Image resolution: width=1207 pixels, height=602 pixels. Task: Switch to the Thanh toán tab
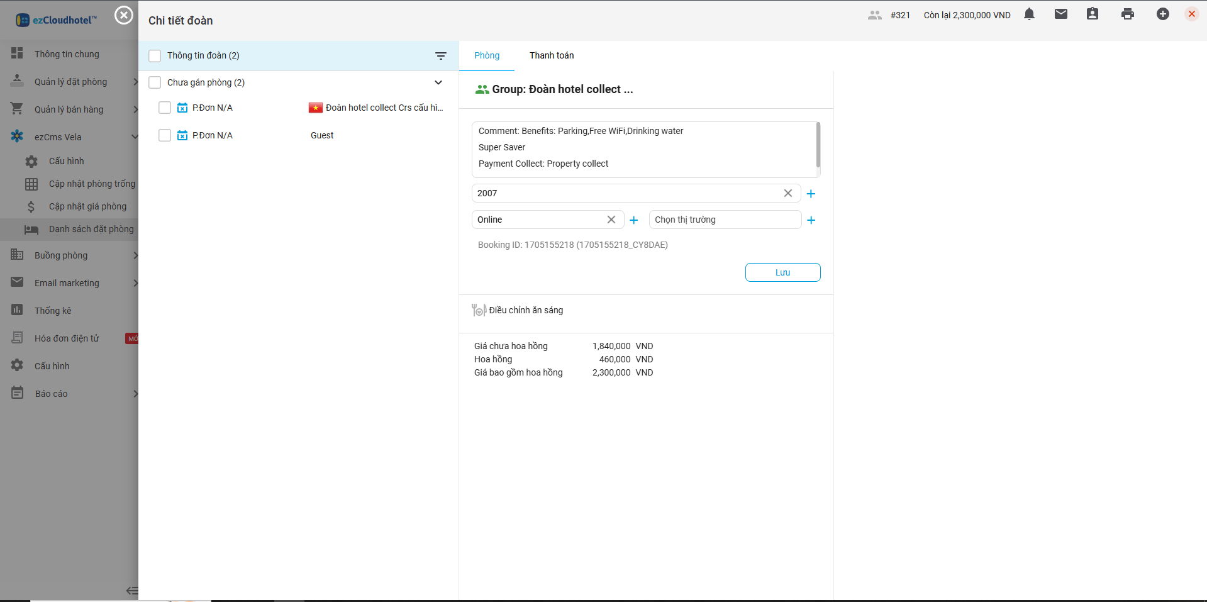[551, 55]
